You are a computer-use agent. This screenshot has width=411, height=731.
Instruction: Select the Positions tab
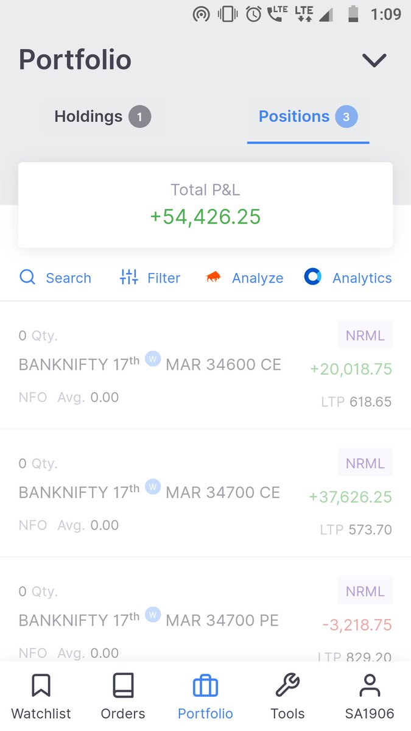coord(308,116)
